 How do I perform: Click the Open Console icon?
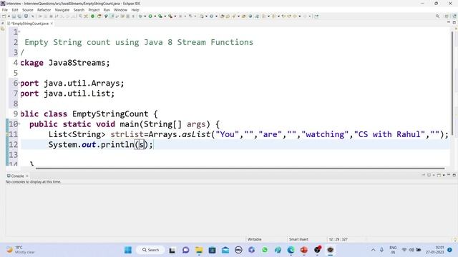click(x=439, y=175)
